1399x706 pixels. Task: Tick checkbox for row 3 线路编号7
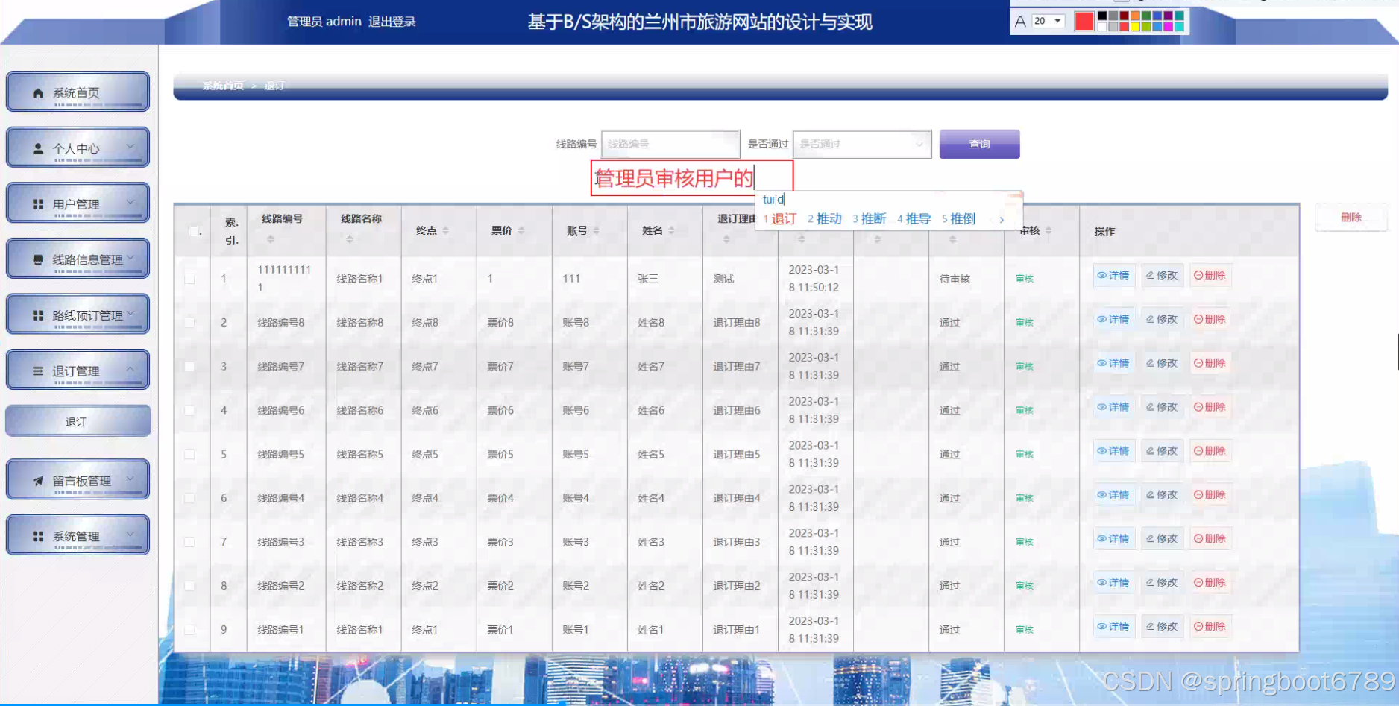189,367
